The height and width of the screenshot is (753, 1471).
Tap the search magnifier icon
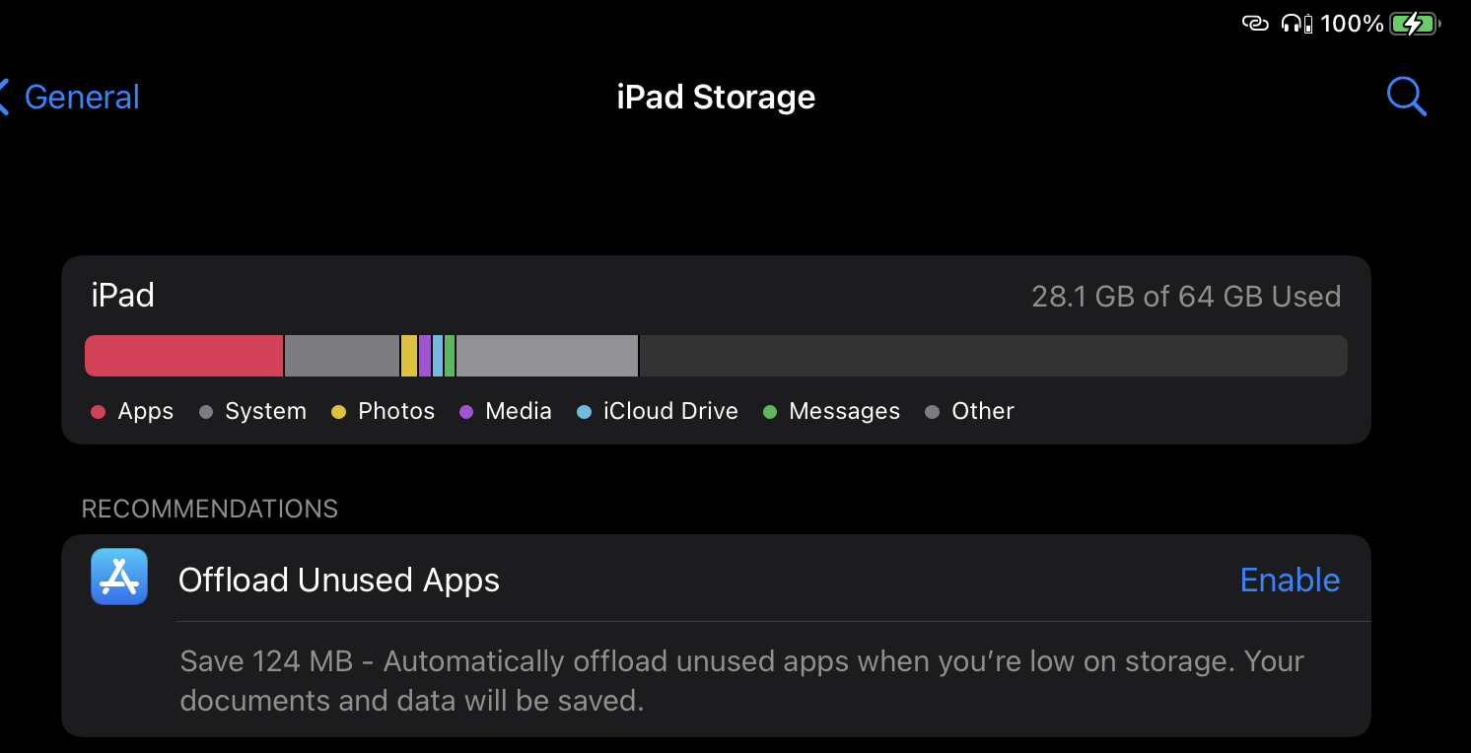[x=1406, y=97]
